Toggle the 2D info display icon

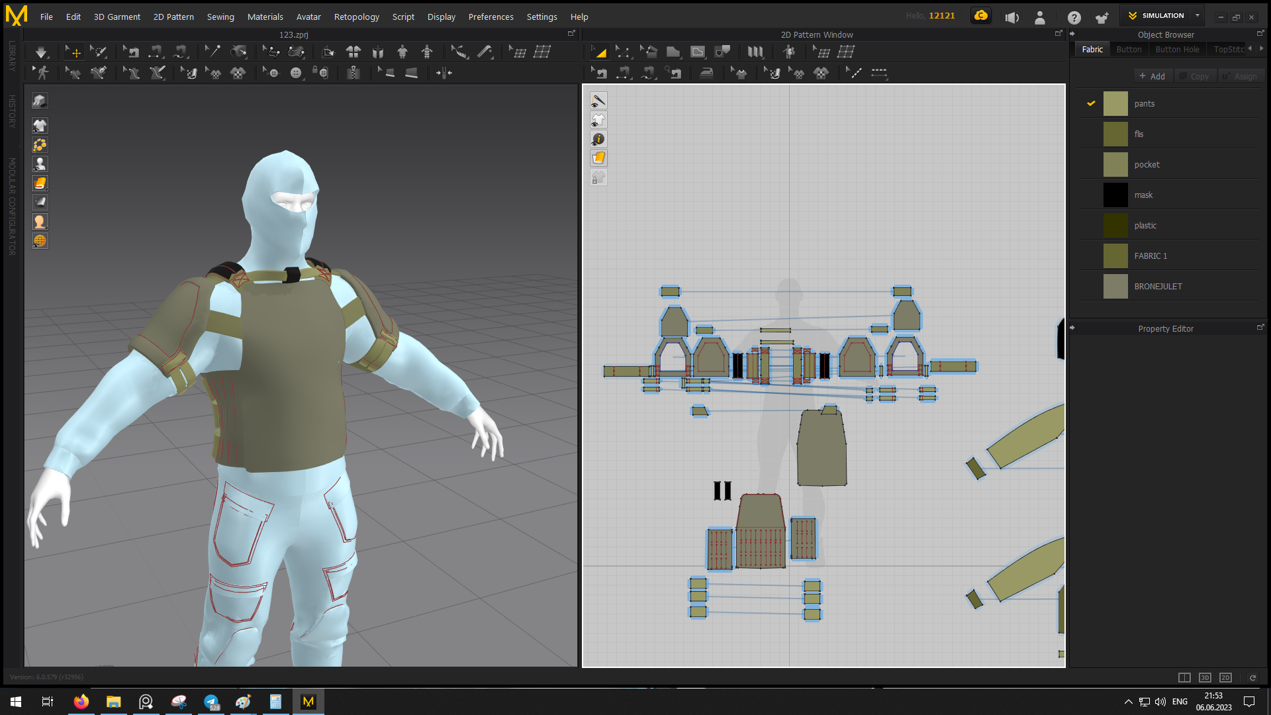click(598, 139)
